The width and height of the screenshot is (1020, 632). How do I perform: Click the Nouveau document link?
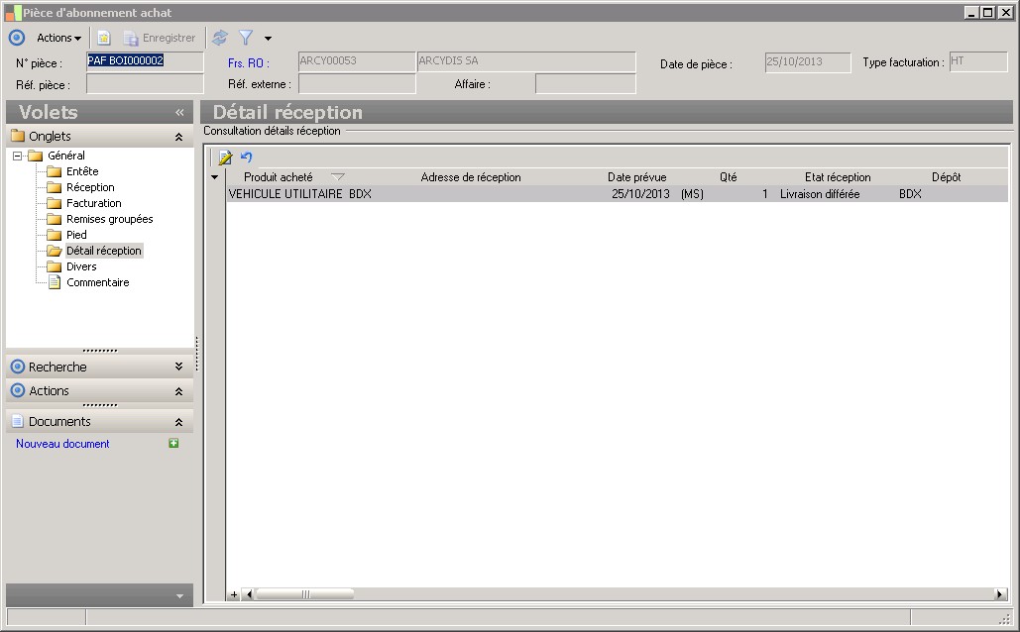[x=62, y=444]
